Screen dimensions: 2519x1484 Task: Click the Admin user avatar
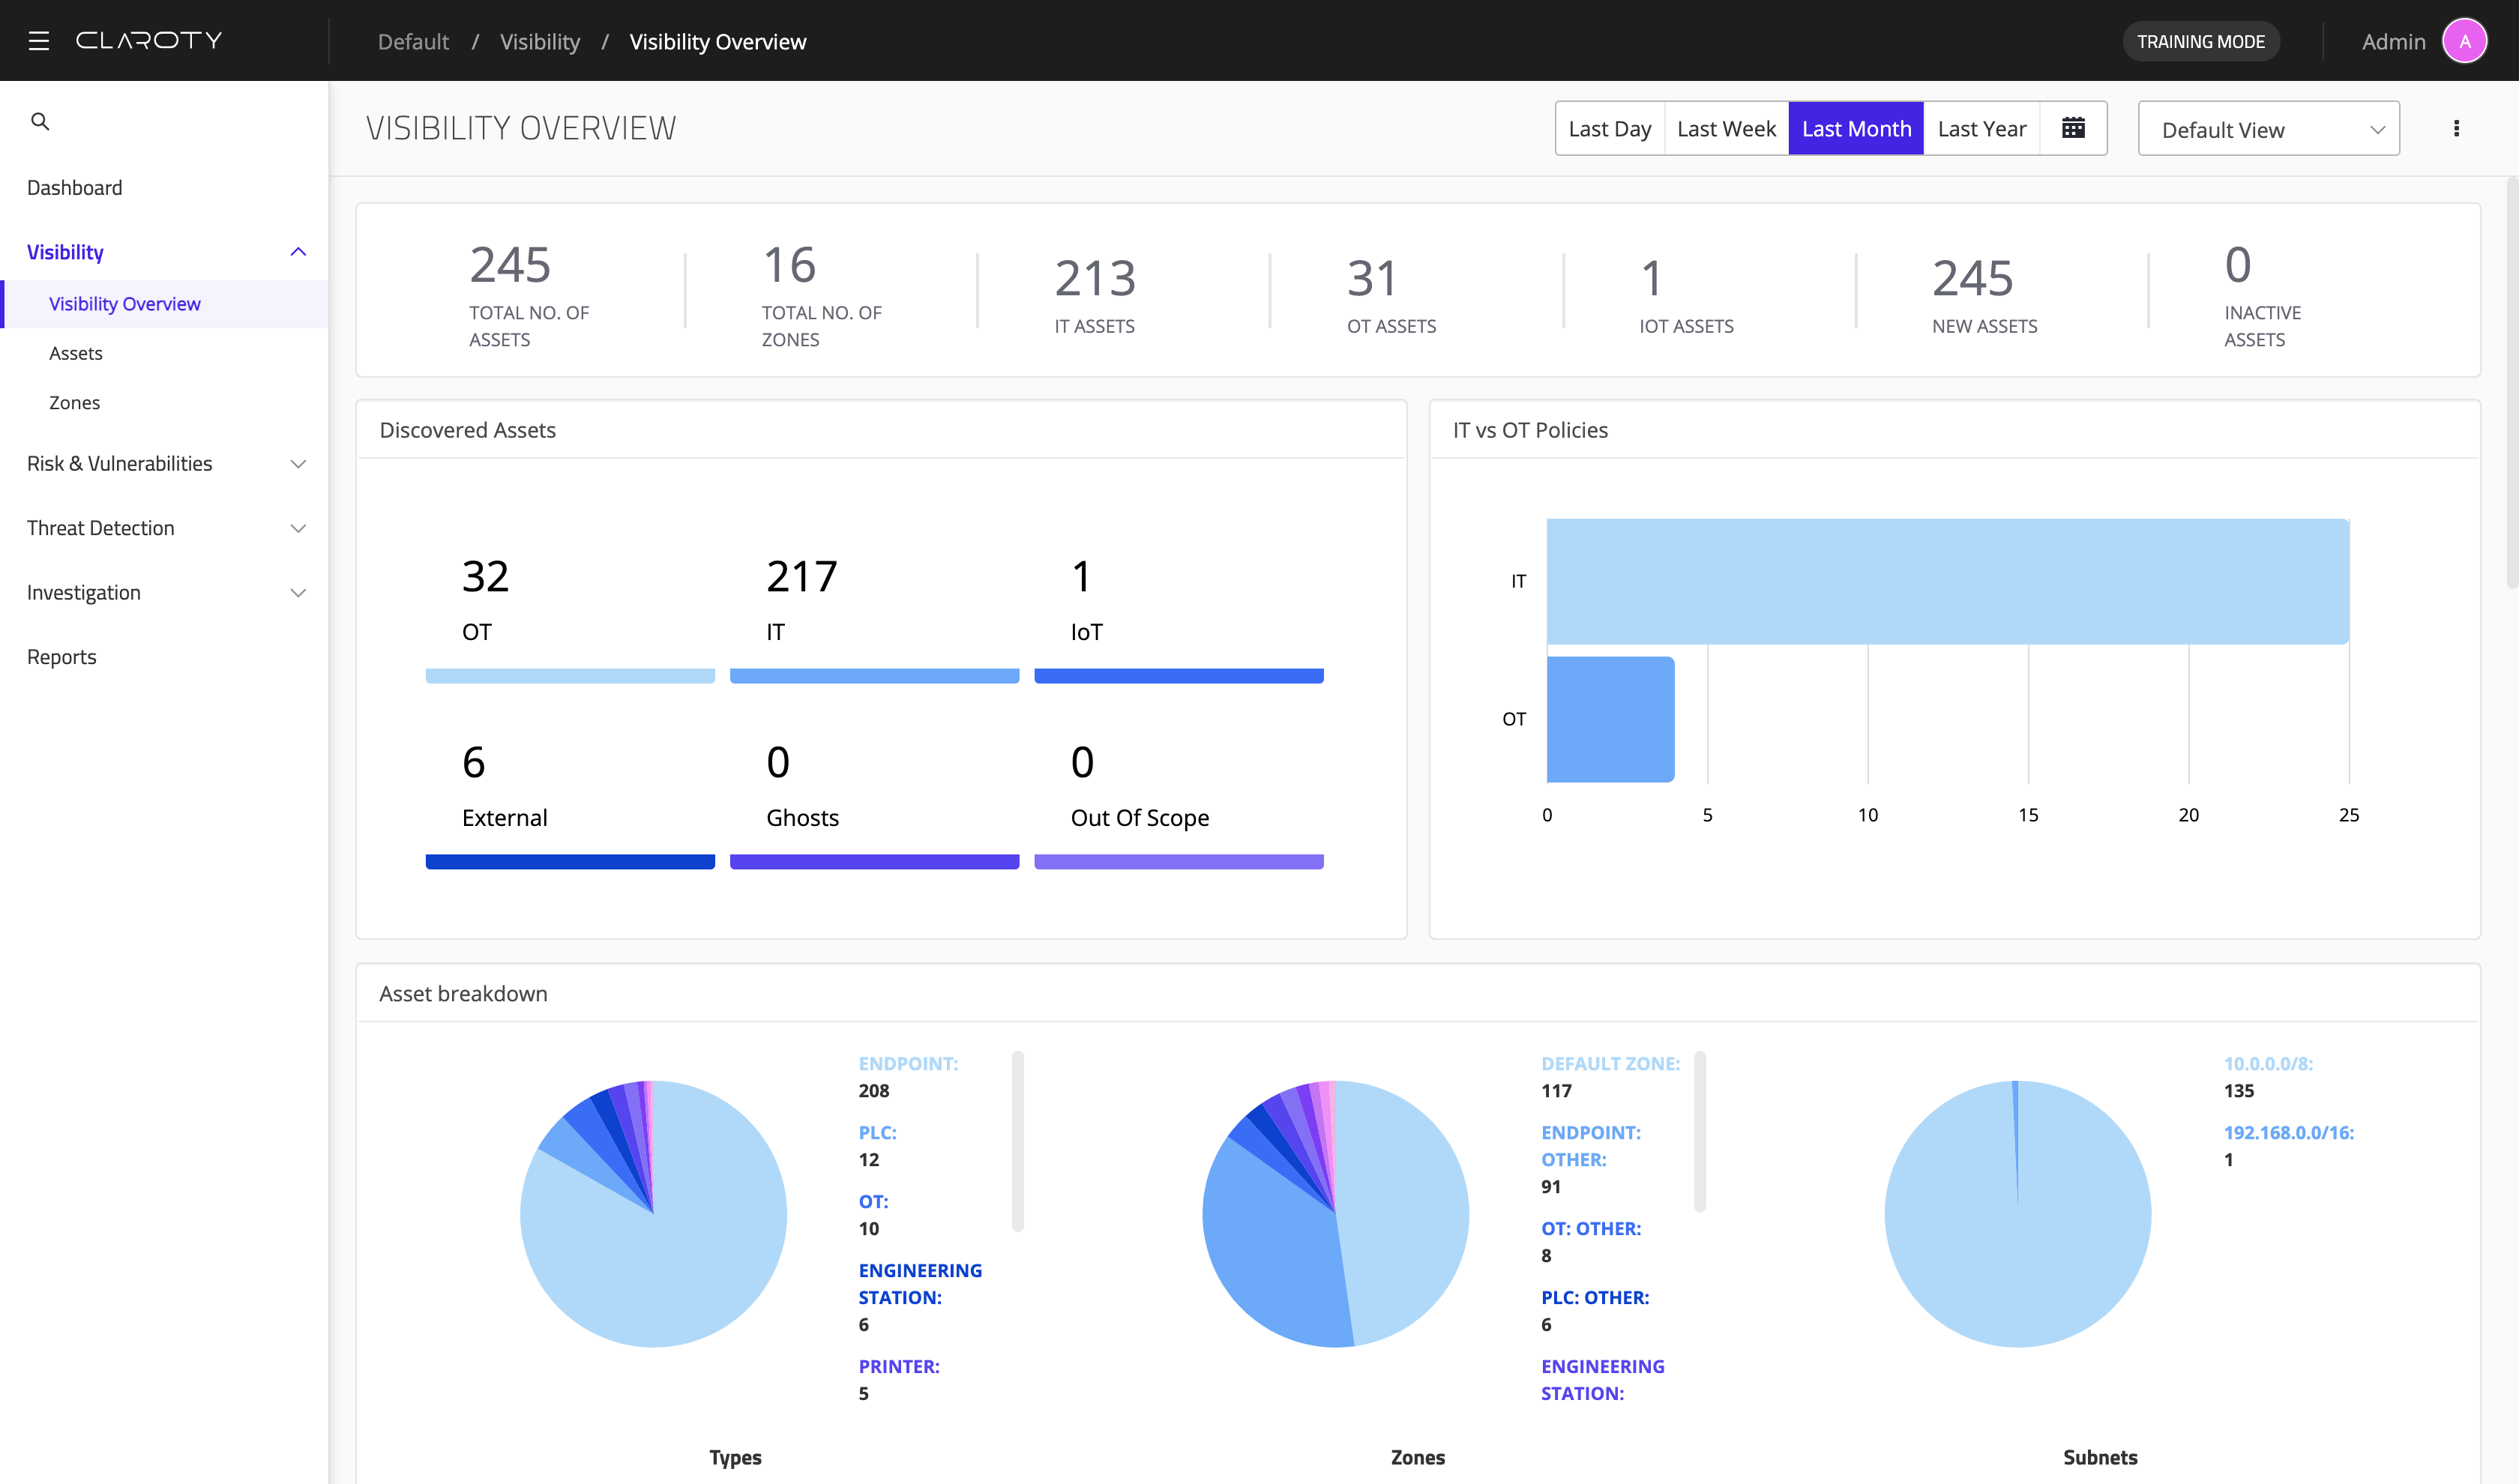click(x=2464, y=41)
